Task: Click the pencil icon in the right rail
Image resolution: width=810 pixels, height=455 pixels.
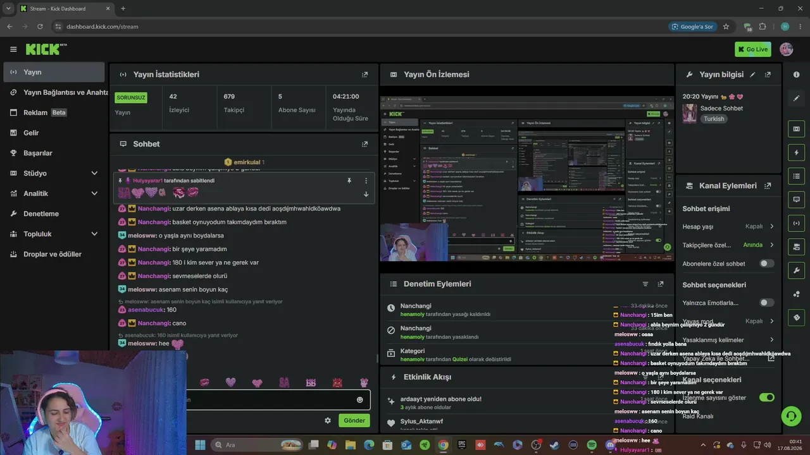Action: click(796, 98)
